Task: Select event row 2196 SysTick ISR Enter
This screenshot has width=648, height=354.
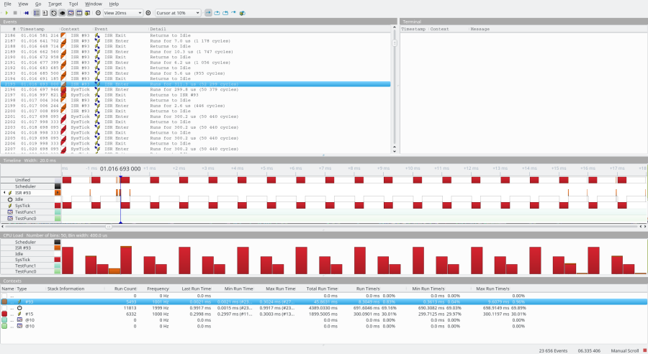Action: click(x=195, y=89)
